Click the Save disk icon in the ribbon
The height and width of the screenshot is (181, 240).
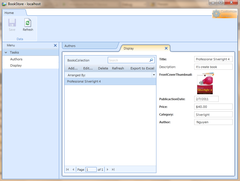click(x=12, y=23)
